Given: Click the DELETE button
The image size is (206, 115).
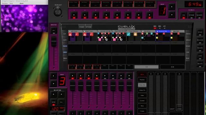Looking at the screenshot, I should click(x=200, y=64).
